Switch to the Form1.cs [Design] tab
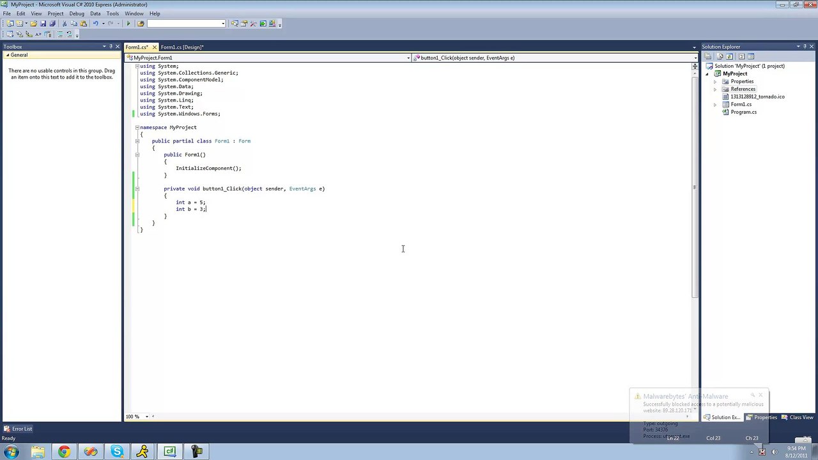Image resolution: width=818 pixels, height=460 pixels. (x=182, y=47)
